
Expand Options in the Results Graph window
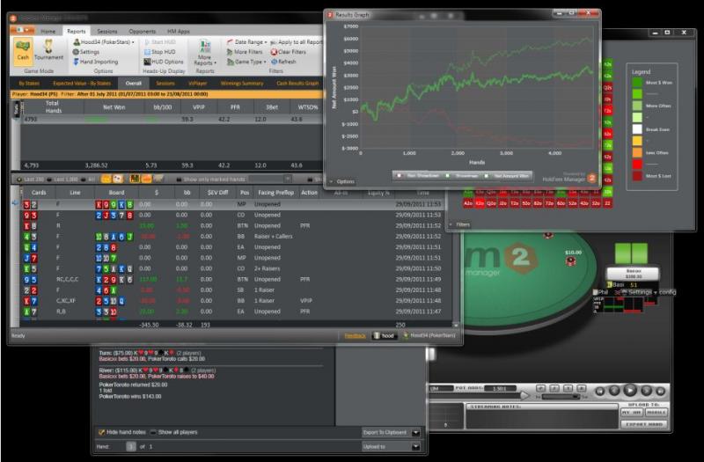[342, 181]
